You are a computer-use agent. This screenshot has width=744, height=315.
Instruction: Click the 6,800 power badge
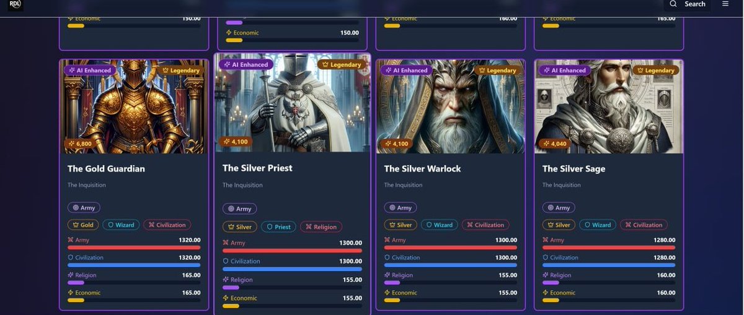(81, 144)
